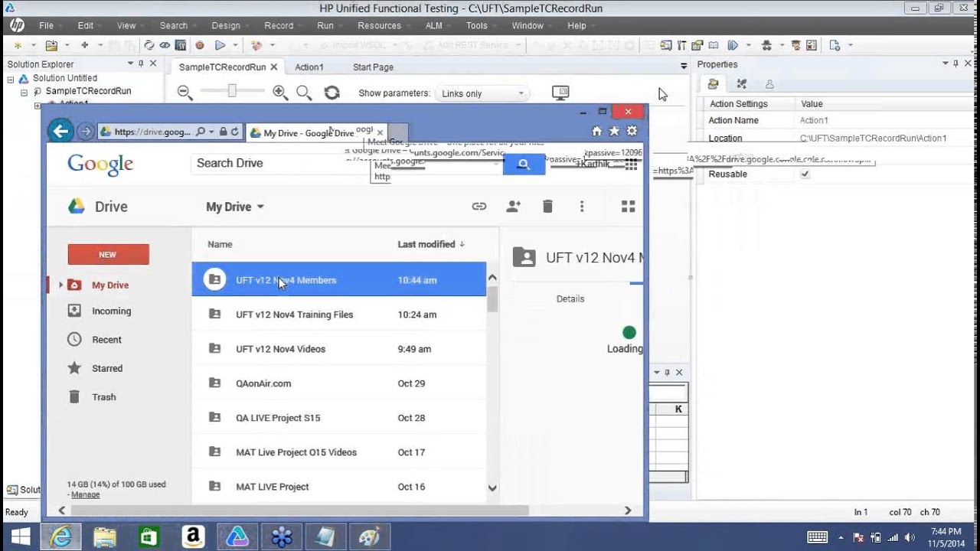Click the browser forward arrow button

coord(85,132)
